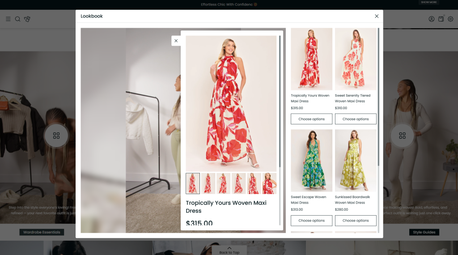Click the quick-view popup scrollbar
458x255 pixels.
[x=280, y=102]
